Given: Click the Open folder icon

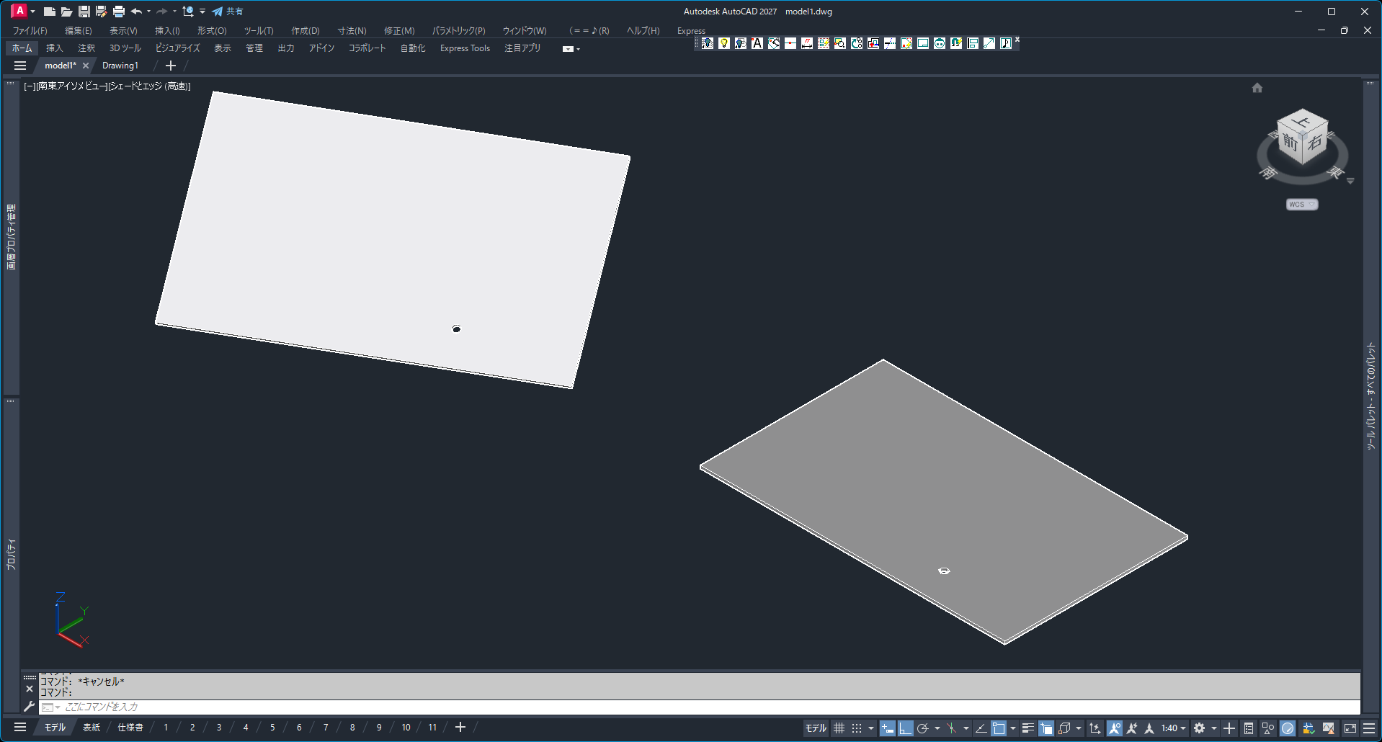Looking at the screenshot, I should [66, 12].
